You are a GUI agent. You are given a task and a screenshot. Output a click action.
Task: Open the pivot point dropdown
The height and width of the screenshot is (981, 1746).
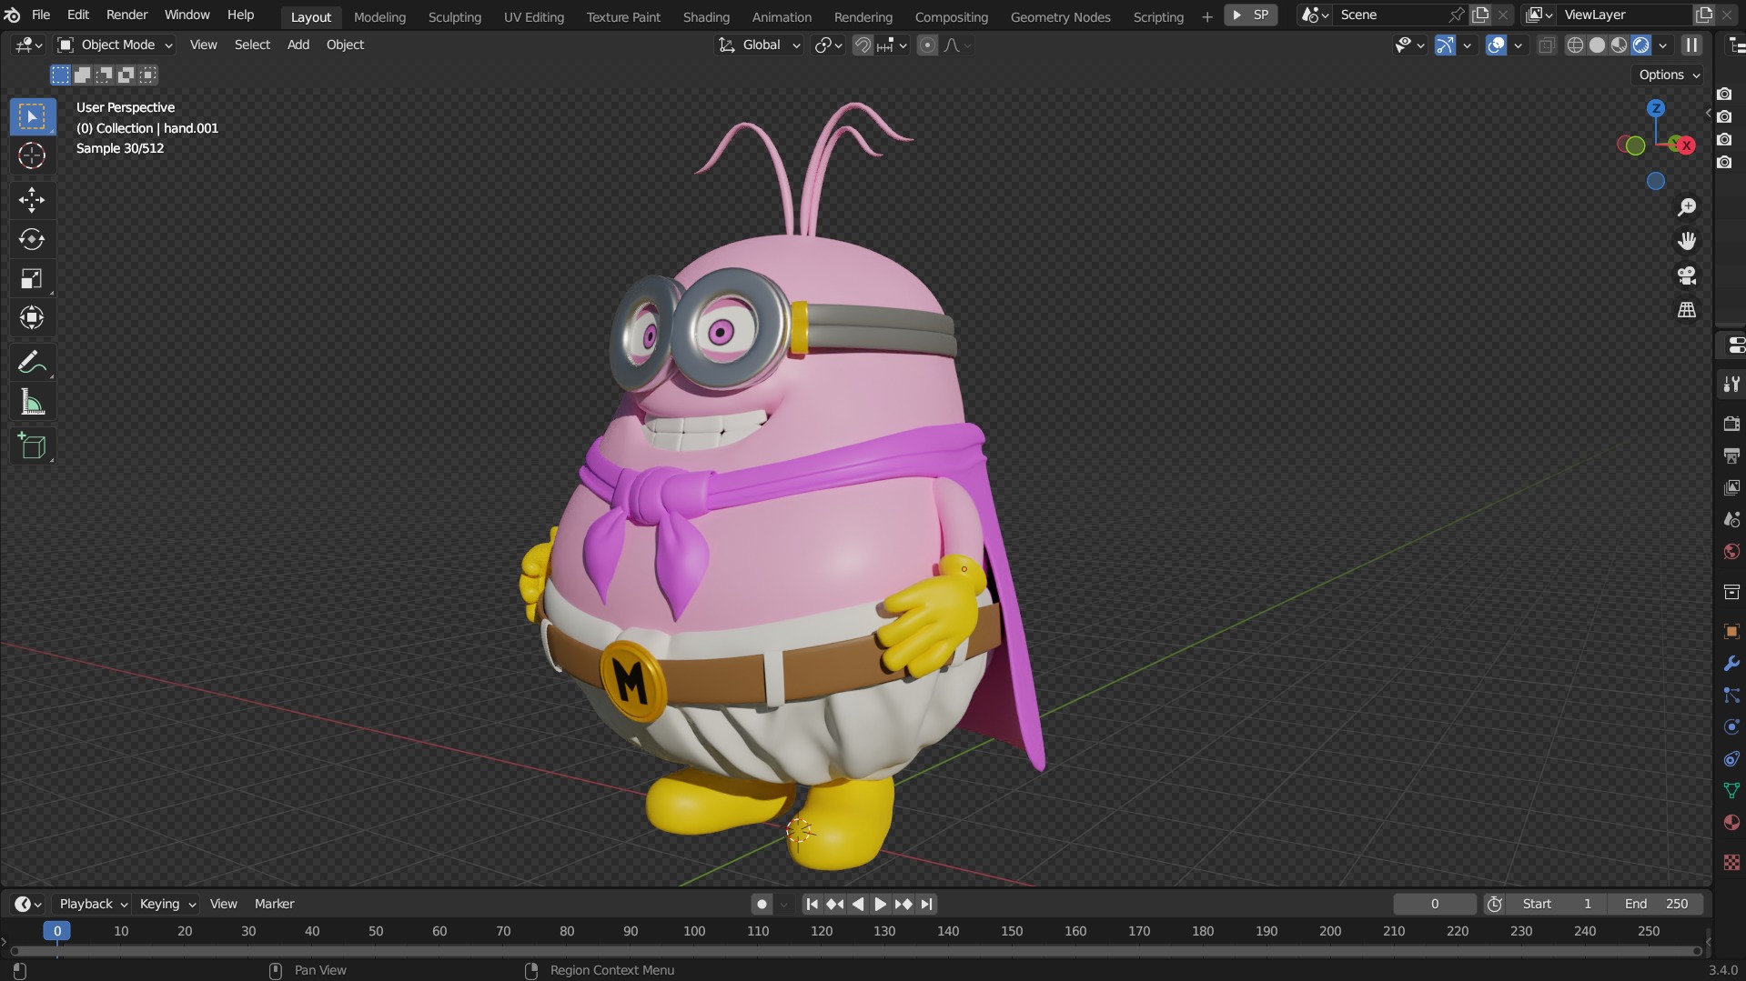(828, 45)
